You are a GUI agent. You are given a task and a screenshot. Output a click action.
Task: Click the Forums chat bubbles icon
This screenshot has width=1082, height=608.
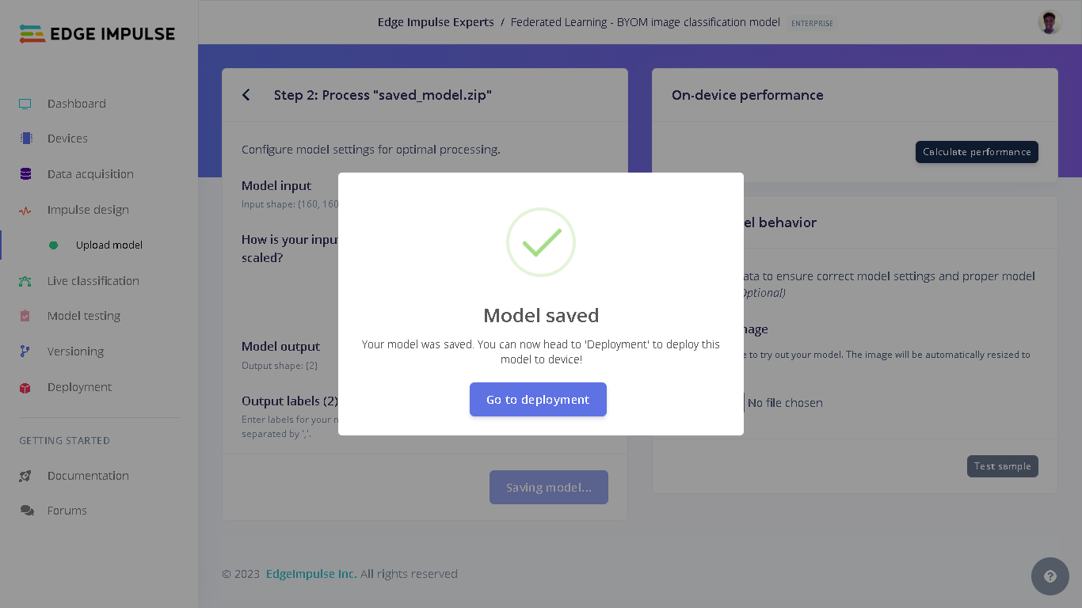point(27,511)
